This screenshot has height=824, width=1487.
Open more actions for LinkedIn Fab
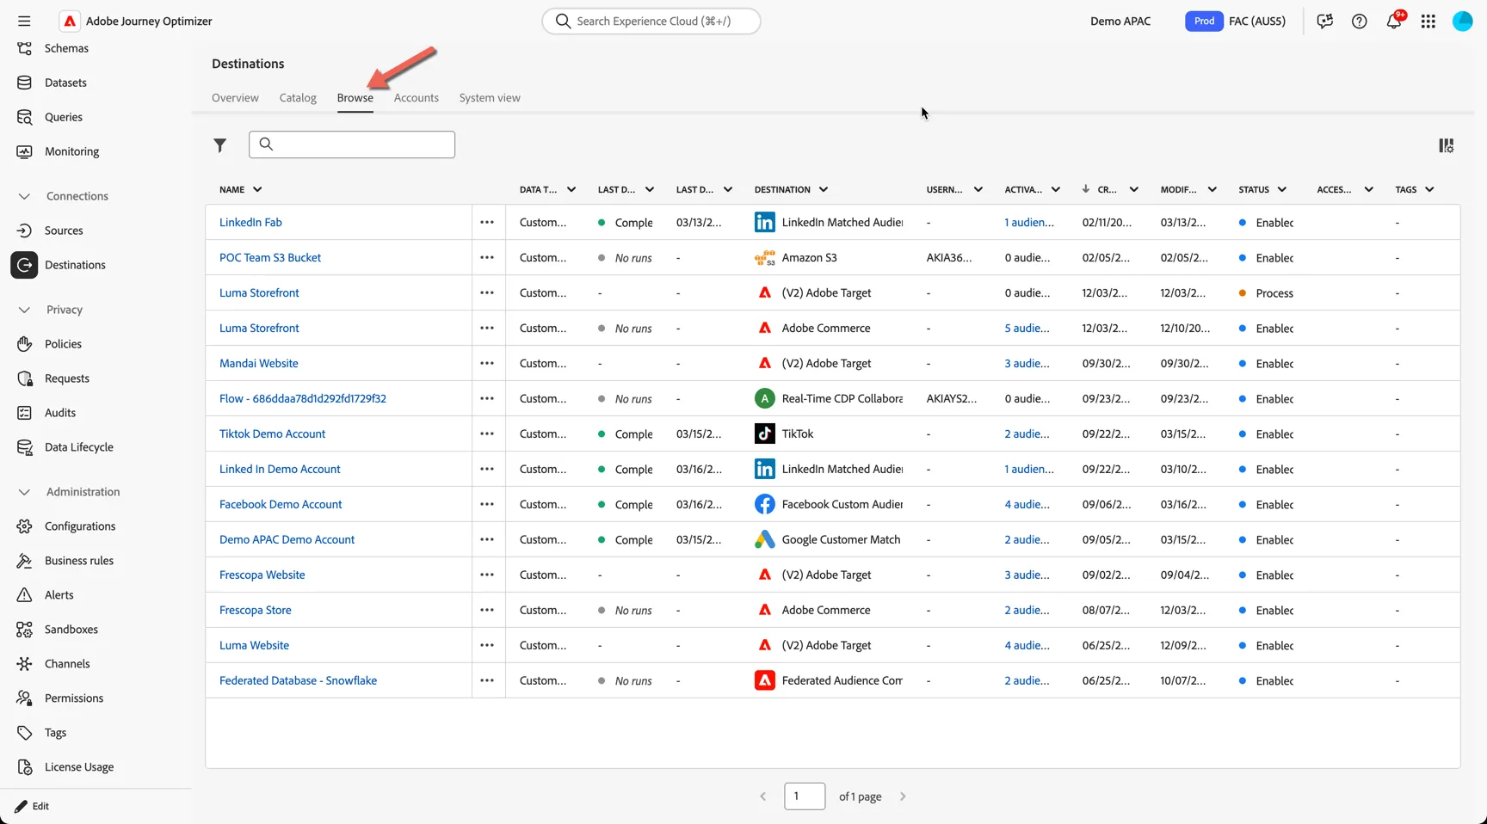(x=487, y=222)
